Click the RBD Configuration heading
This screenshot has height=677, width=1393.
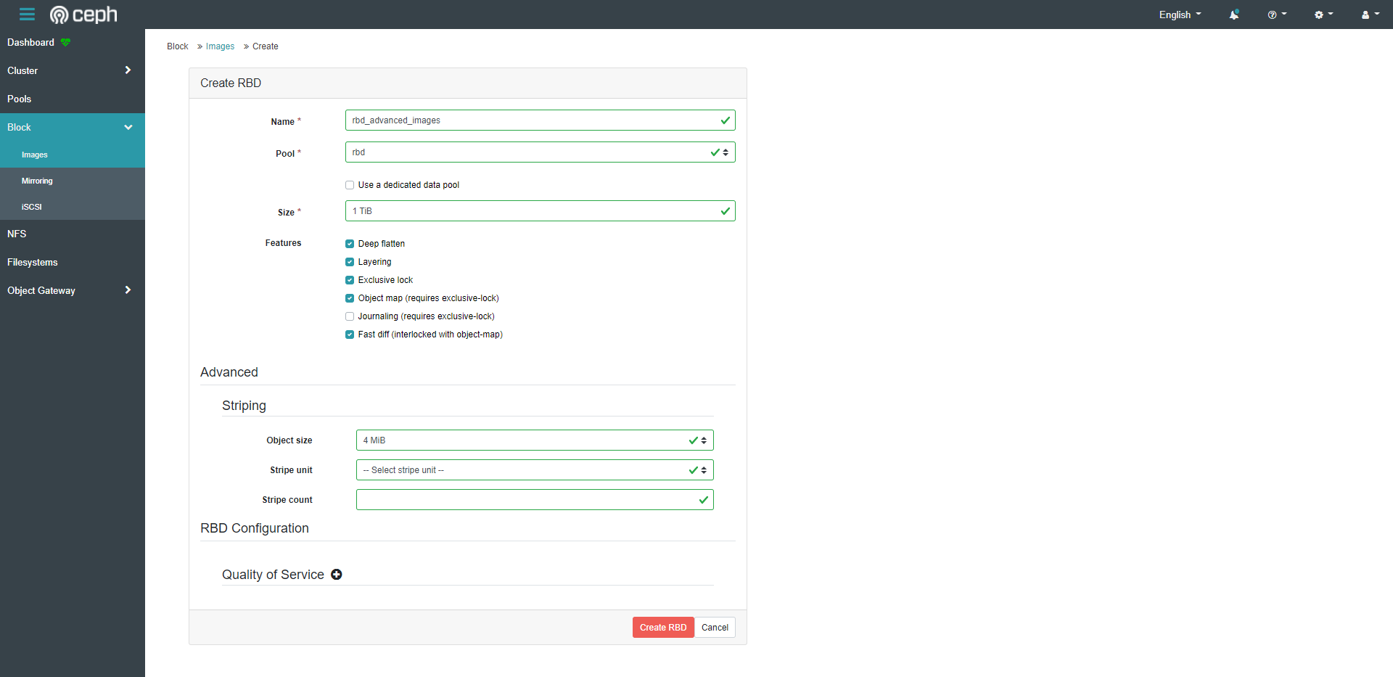click(x=255, y=528)
